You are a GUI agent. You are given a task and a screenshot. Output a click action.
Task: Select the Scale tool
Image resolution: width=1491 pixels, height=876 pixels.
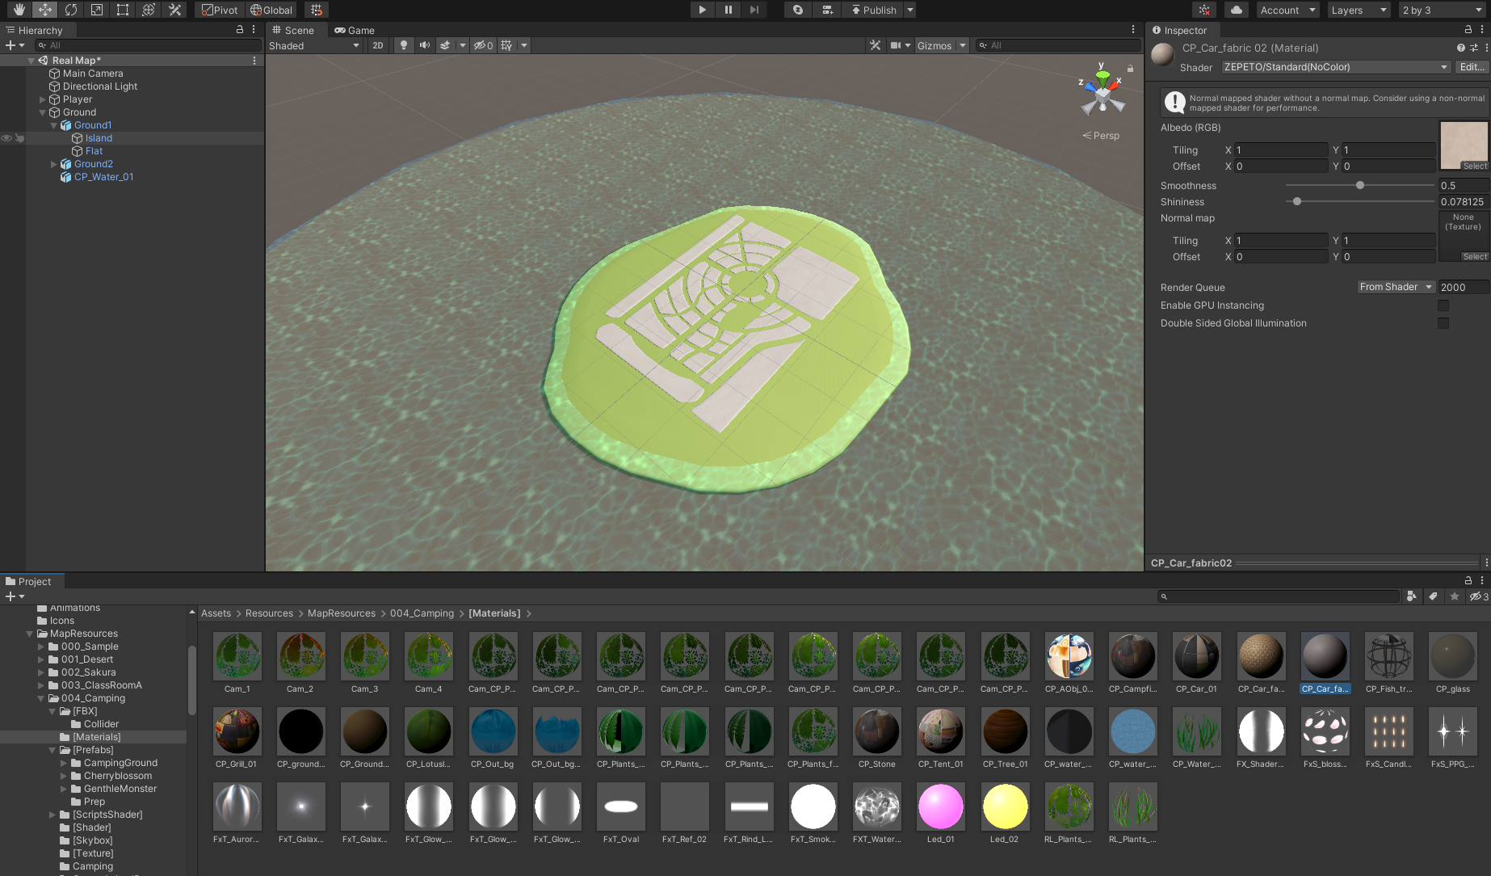pyautogui.click(x=97, y=10)
